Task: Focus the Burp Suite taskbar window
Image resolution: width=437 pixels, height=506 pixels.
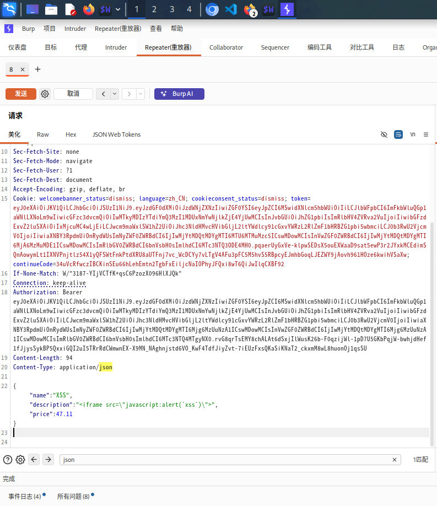Action: (287, 9)
